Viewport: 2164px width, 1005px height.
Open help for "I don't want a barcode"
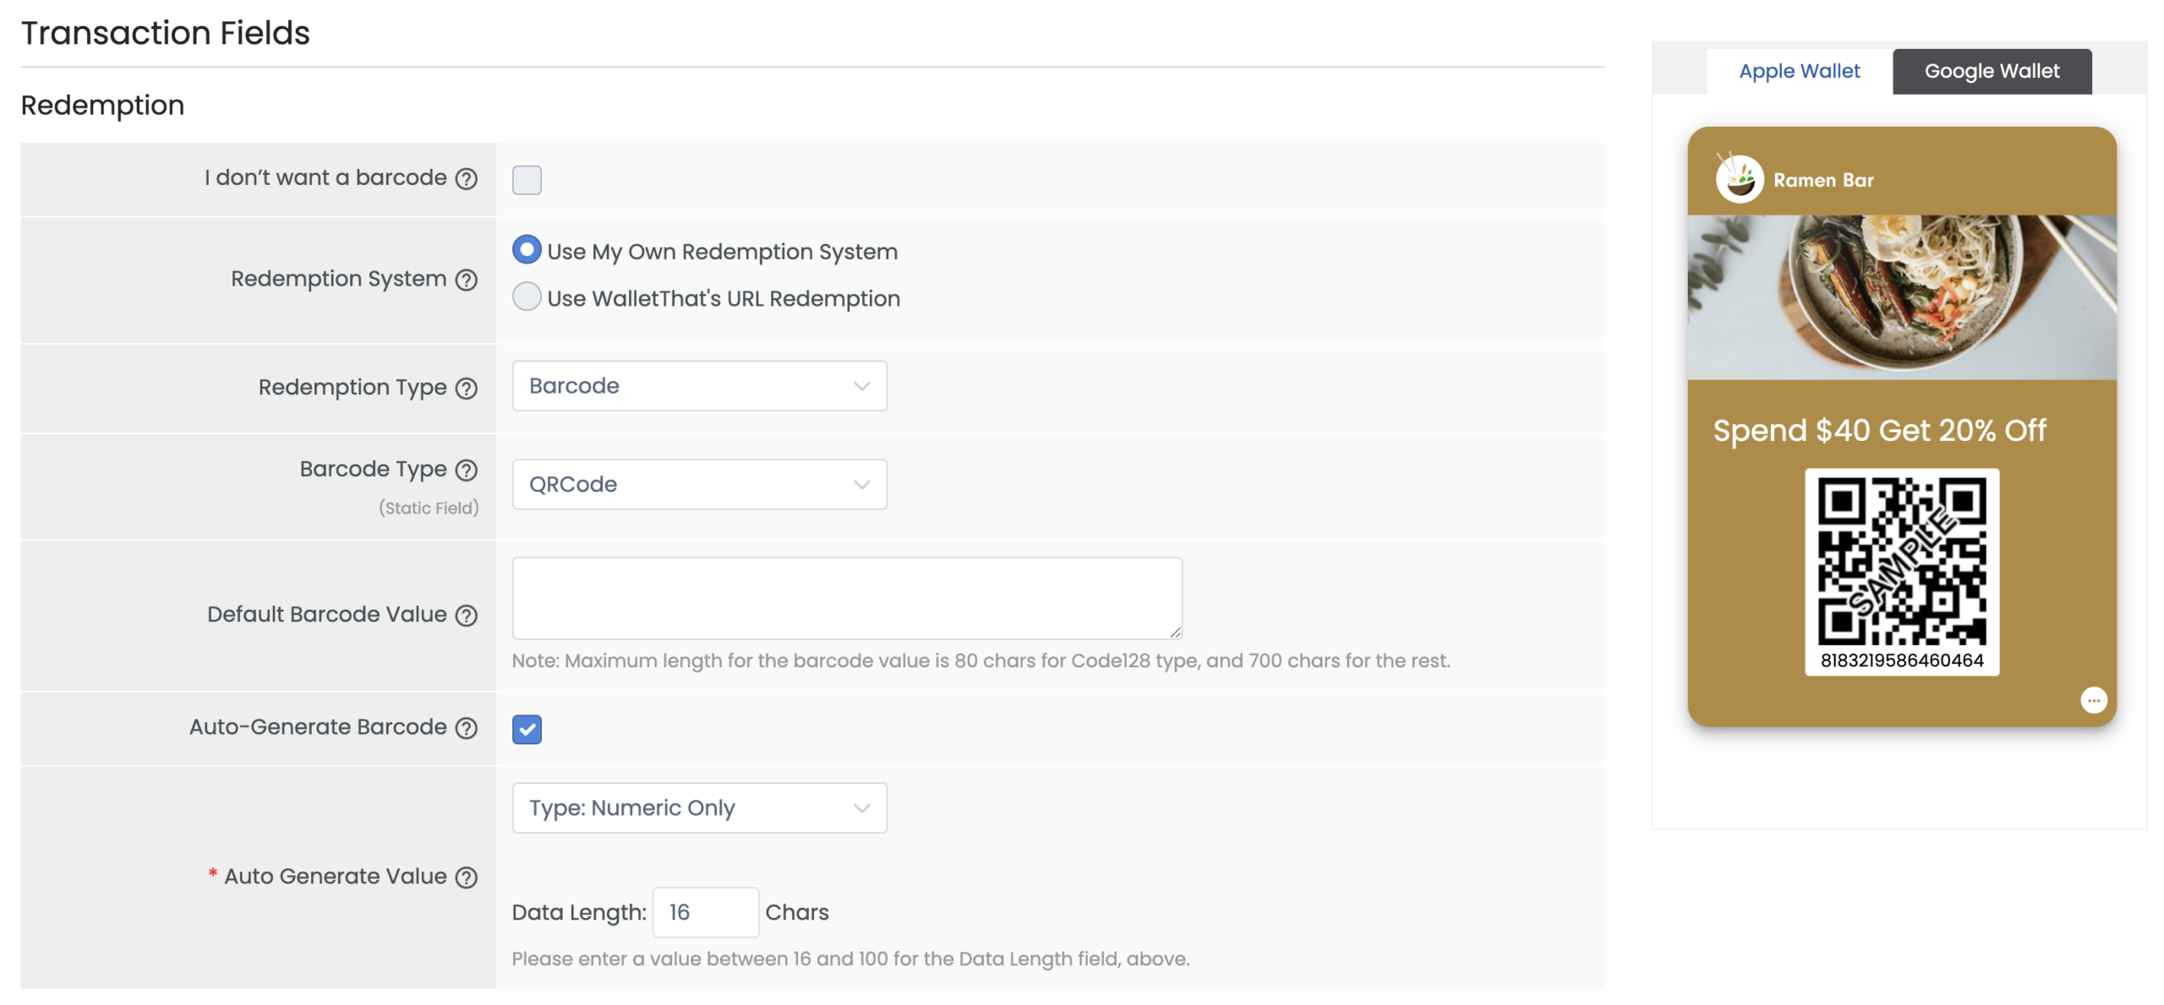point(465,178)
